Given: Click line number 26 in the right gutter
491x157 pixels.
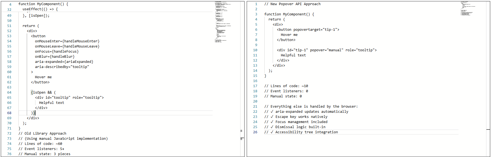Looking at the screenshot, I should [255, 132].
